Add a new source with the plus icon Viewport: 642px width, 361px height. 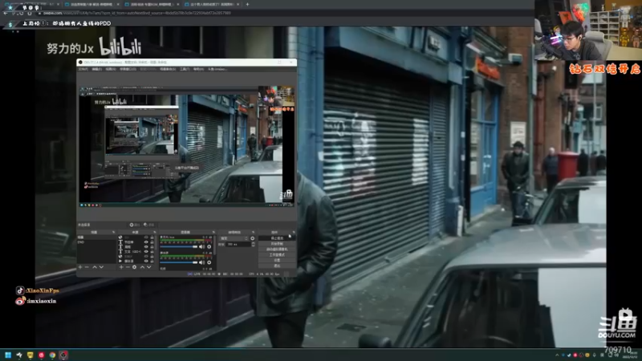pos(121,267)
